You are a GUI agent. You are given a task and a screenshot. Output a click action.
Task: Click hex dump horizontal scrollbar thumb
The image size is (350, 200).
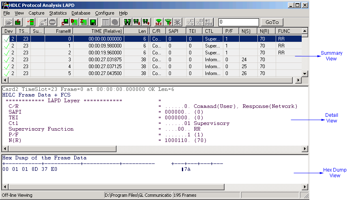coord(116,187)
